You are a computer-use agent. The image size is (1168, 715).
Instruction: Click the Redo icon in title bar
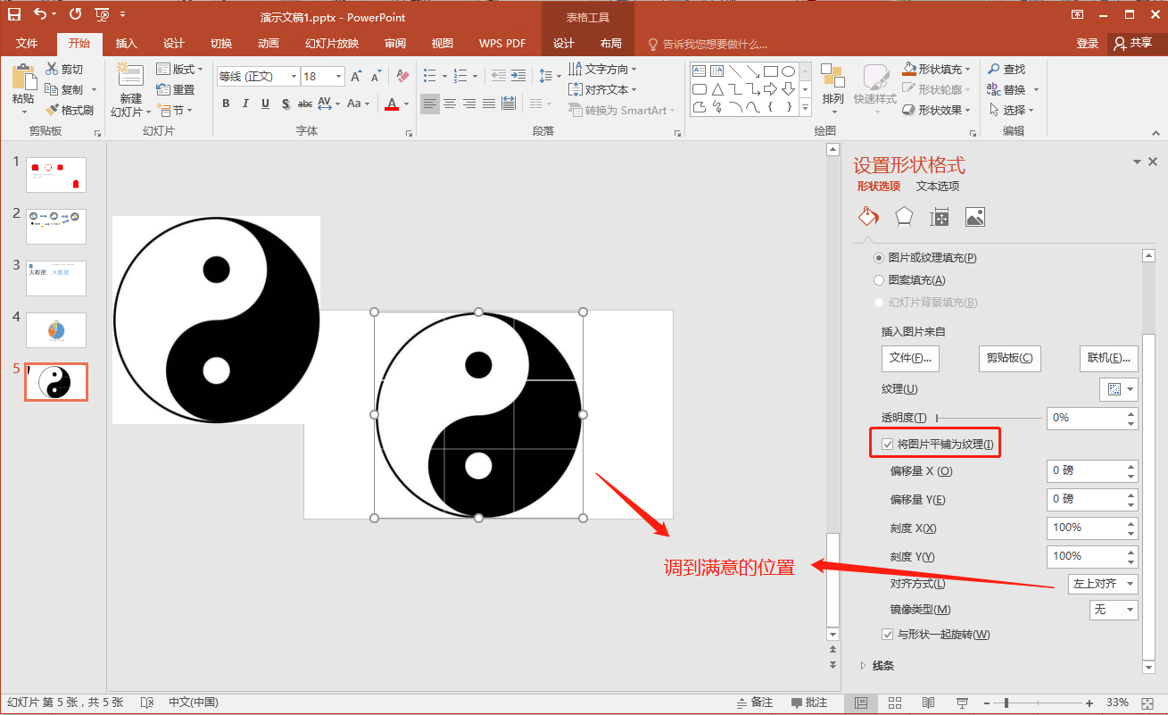[x=75, y=14]
